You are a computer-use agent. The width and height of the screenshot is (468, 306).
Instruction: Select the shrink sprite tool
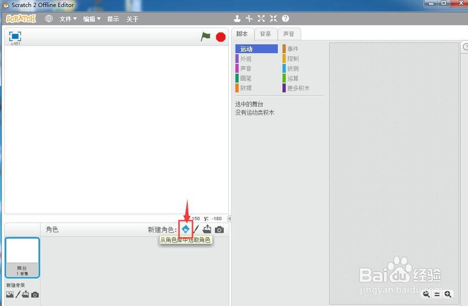click(x=273, y=19)
